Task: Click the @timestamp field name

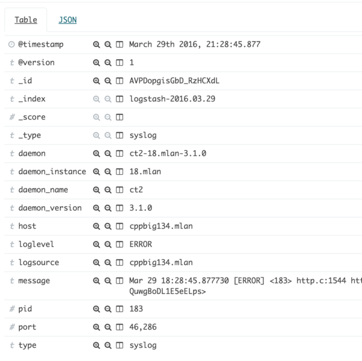Action: tap(40, 45)
